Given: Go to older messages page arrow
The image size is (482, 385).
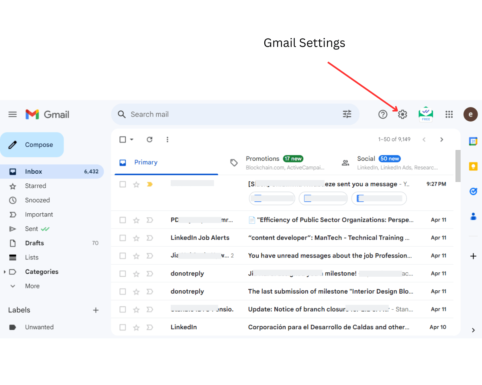Looking at the screenshot, I should pyautogui.click(x=441, y=139).
